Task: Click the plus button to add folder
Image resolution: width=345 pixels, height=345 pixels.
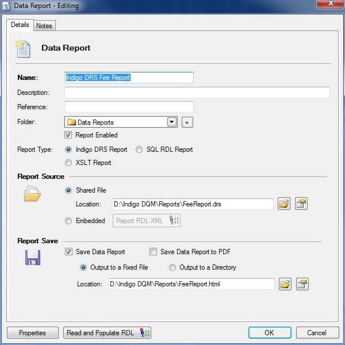Action: [x=187, y=122]
